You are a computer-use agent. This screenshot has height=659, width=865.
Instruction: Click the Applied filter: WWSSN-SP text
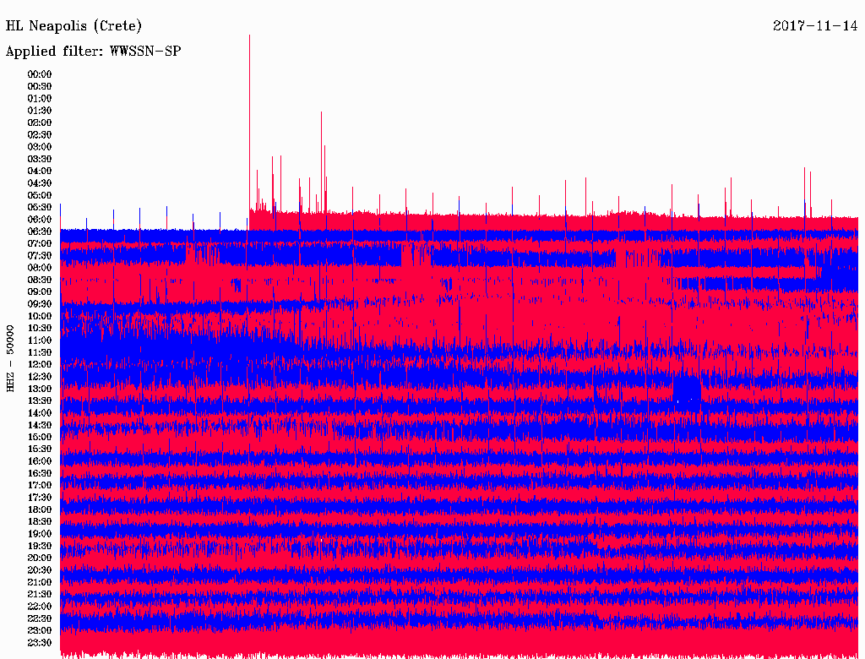click(x=94, y=52)
